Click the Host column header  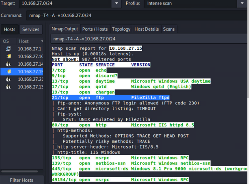click(x=30, y=41)
